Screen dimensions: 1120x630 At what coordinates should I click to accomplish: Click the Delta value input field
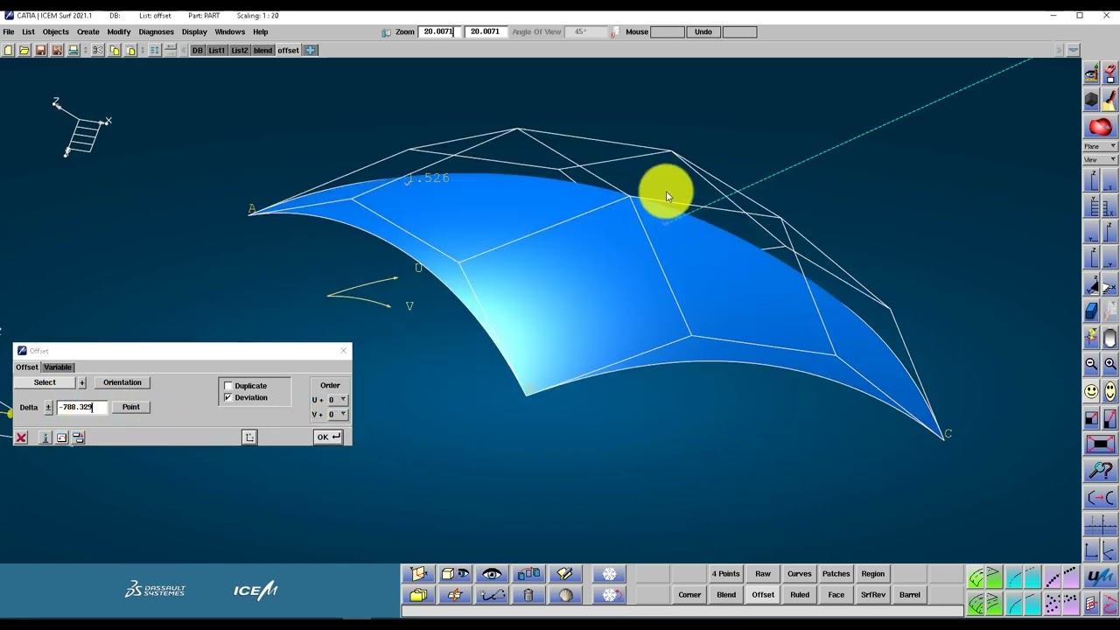click(x=81, y=407)
